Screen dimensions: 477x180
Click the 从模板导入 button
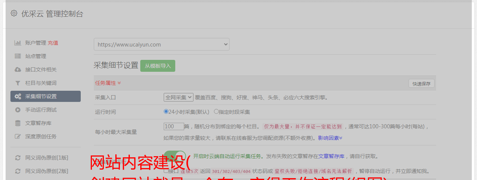pos(158,66)
